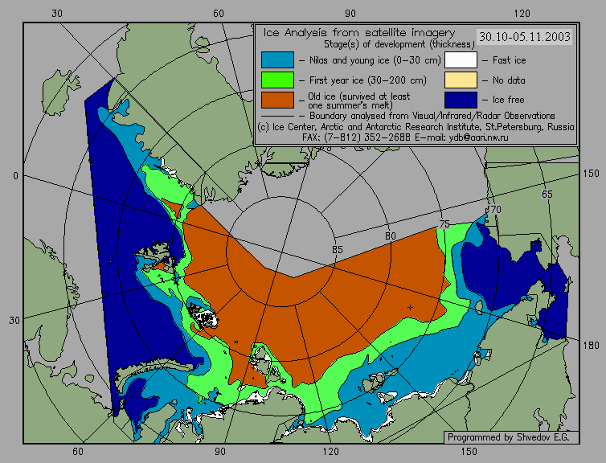Click the 'Old ice (survived at least' label
606x463 pixels.
[358, 96]
